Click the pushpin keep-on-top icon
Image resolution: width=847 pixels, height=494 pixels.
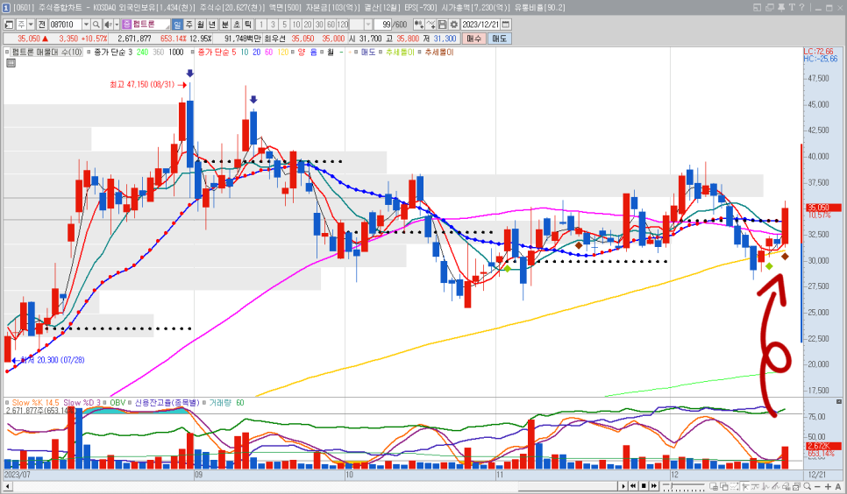[x=781, y=8]
